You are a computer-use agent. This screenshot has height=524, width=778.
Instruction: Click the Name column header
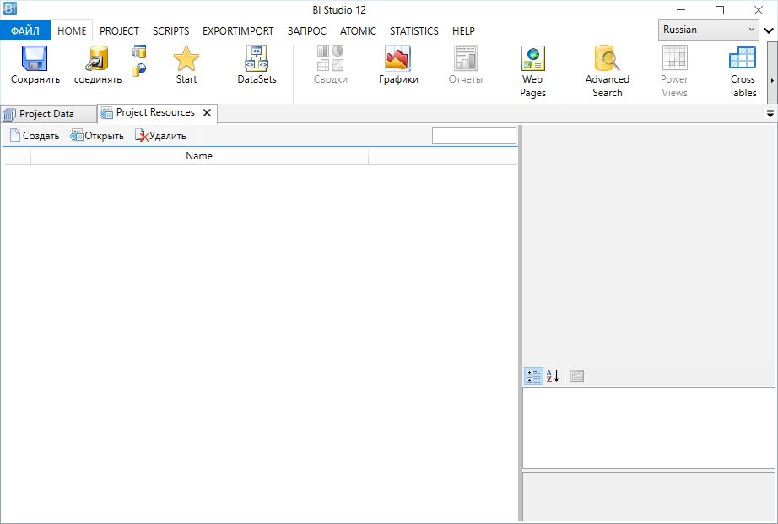tap(199, 156)
